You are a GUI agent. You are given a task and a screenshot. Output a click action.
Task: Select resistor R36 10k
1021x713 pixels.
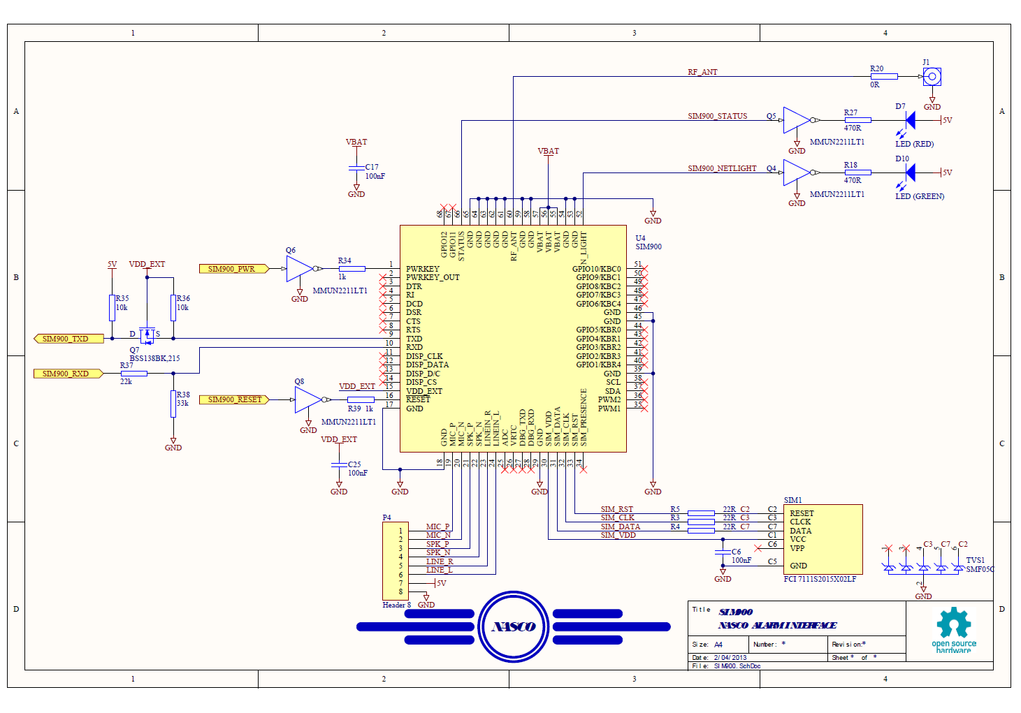173,307
